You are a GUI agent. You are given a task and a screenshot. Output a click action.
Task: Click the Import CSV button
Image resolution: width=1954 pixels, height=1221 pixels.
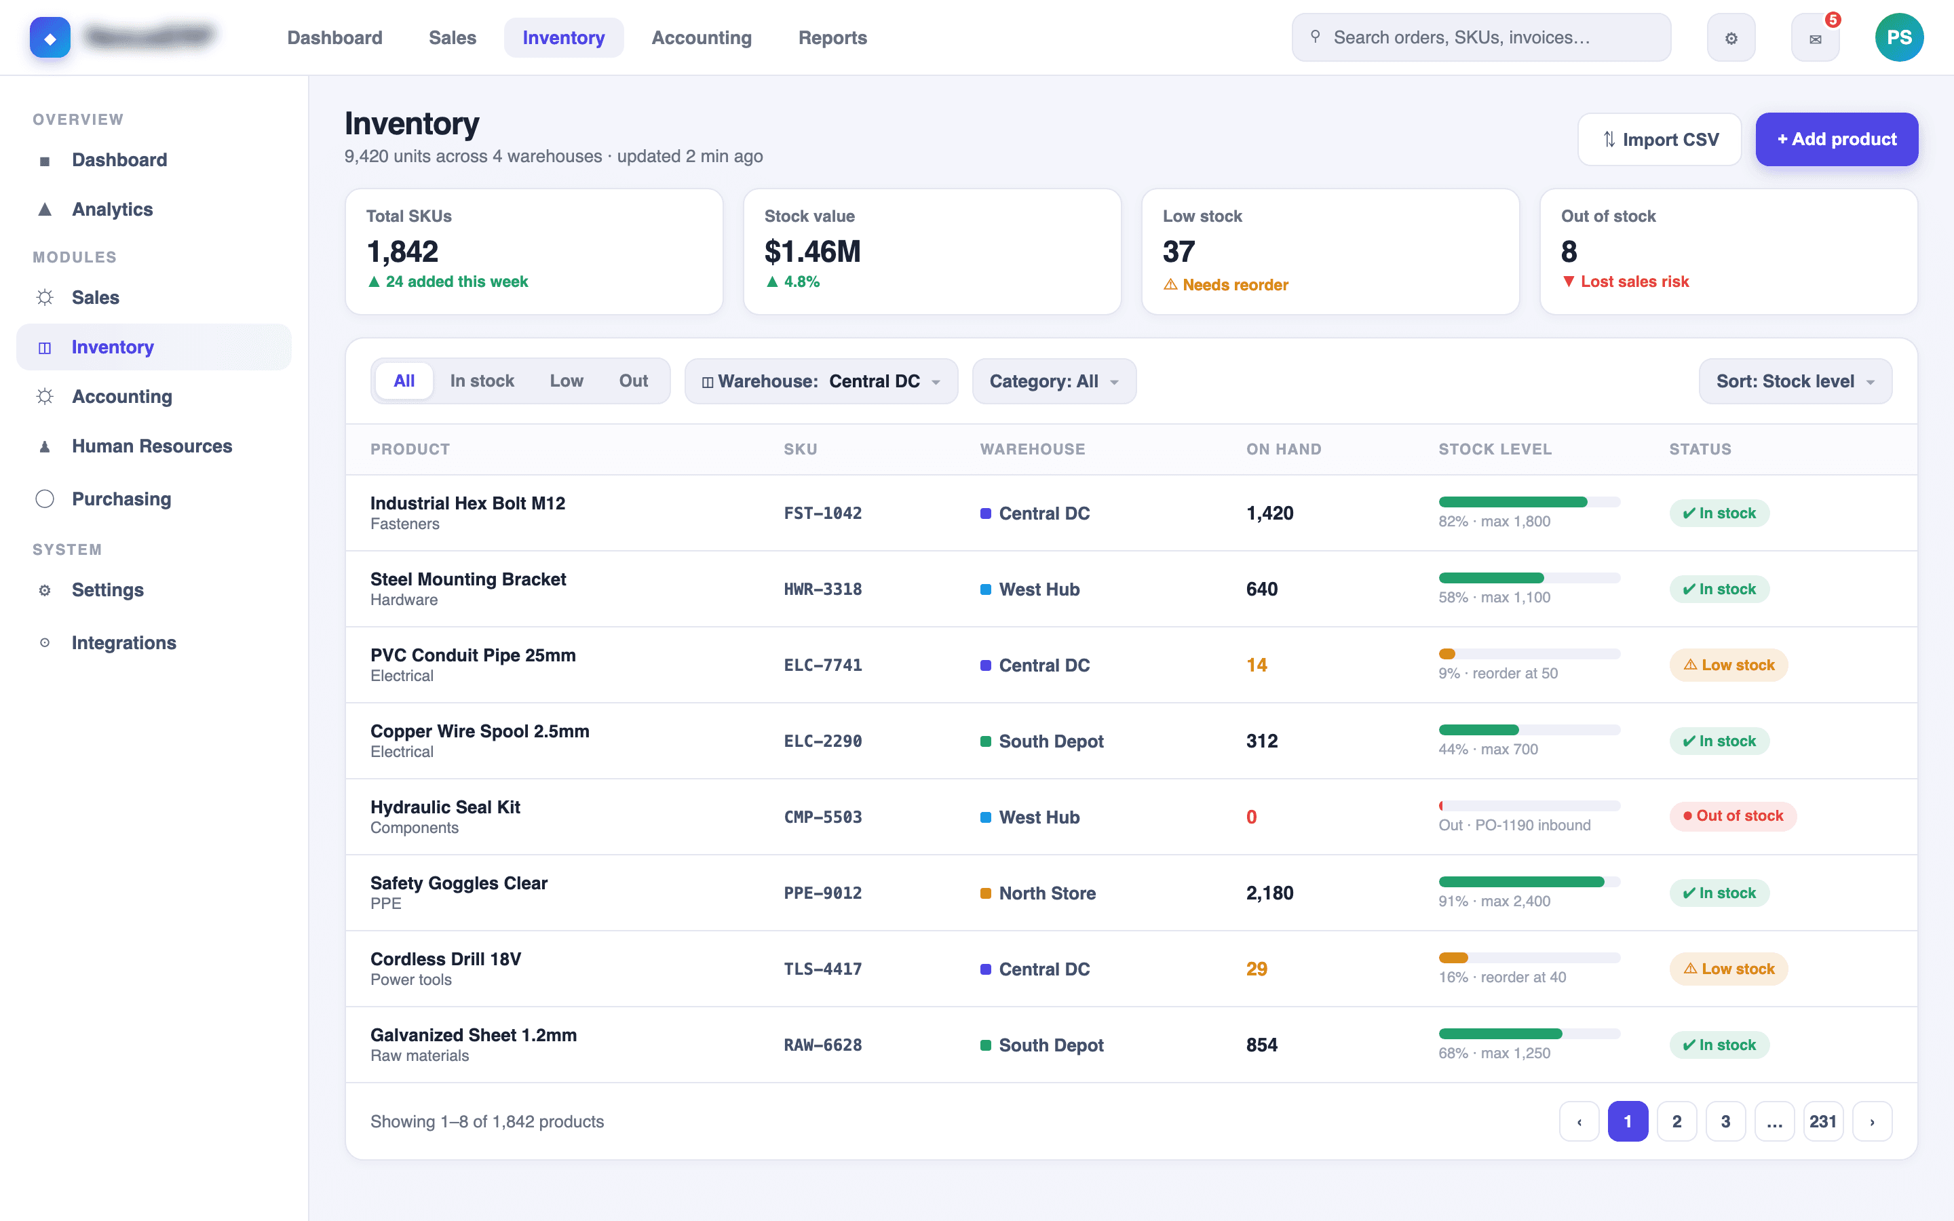[x=1660, y=139]
